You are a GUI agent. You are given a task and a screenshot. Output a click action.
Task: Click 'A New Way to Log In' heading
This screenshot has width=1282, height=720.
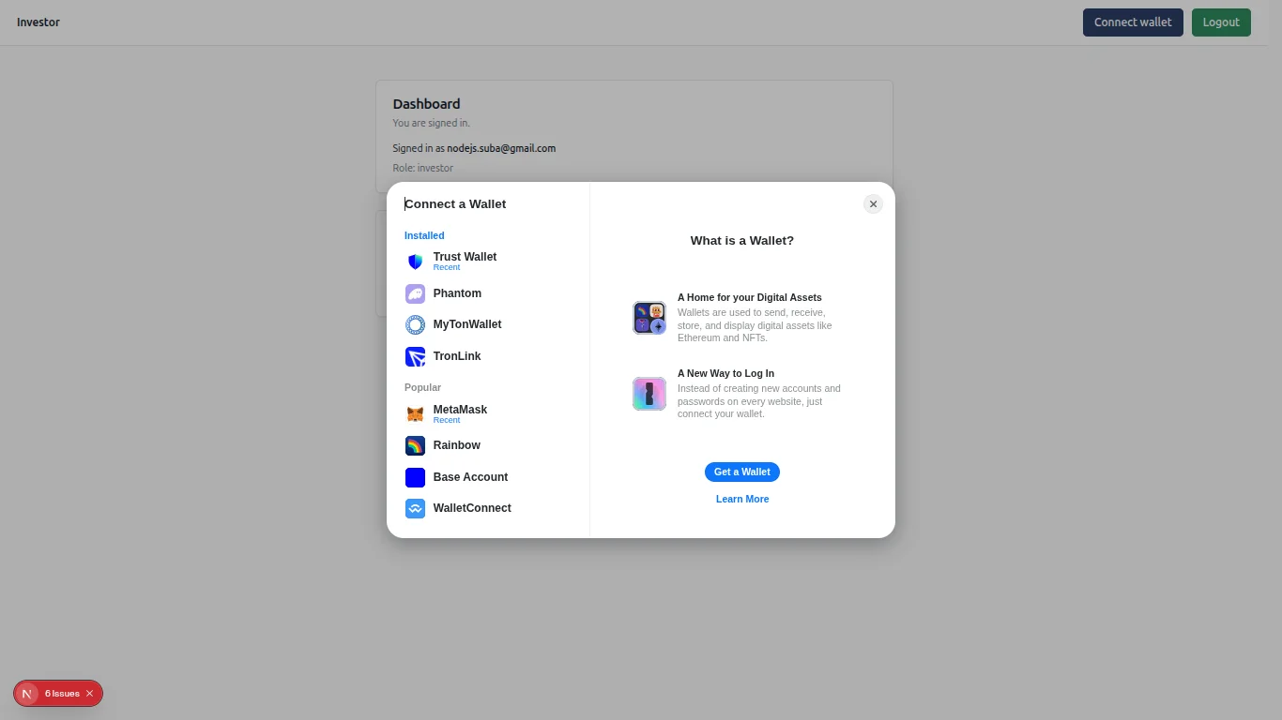coord(725,373)
